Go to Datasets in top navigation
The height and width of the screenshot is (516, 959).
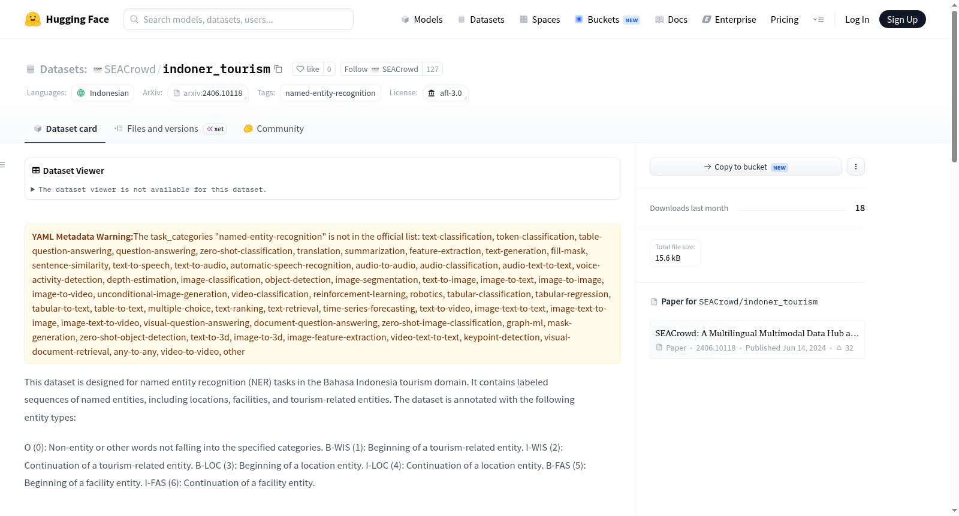[481, 19]
